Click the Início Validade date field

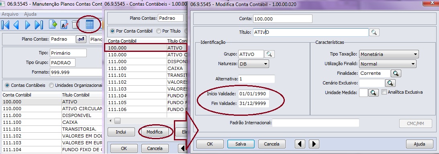pos(254,94)
